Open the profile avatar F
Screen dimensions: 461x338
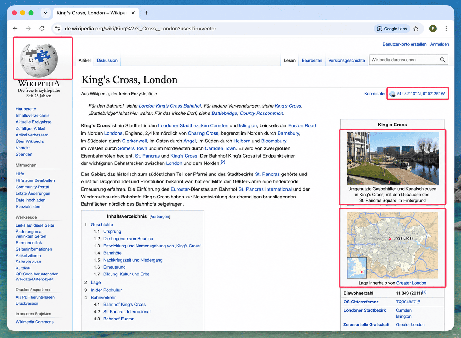[x=433, y=29]
